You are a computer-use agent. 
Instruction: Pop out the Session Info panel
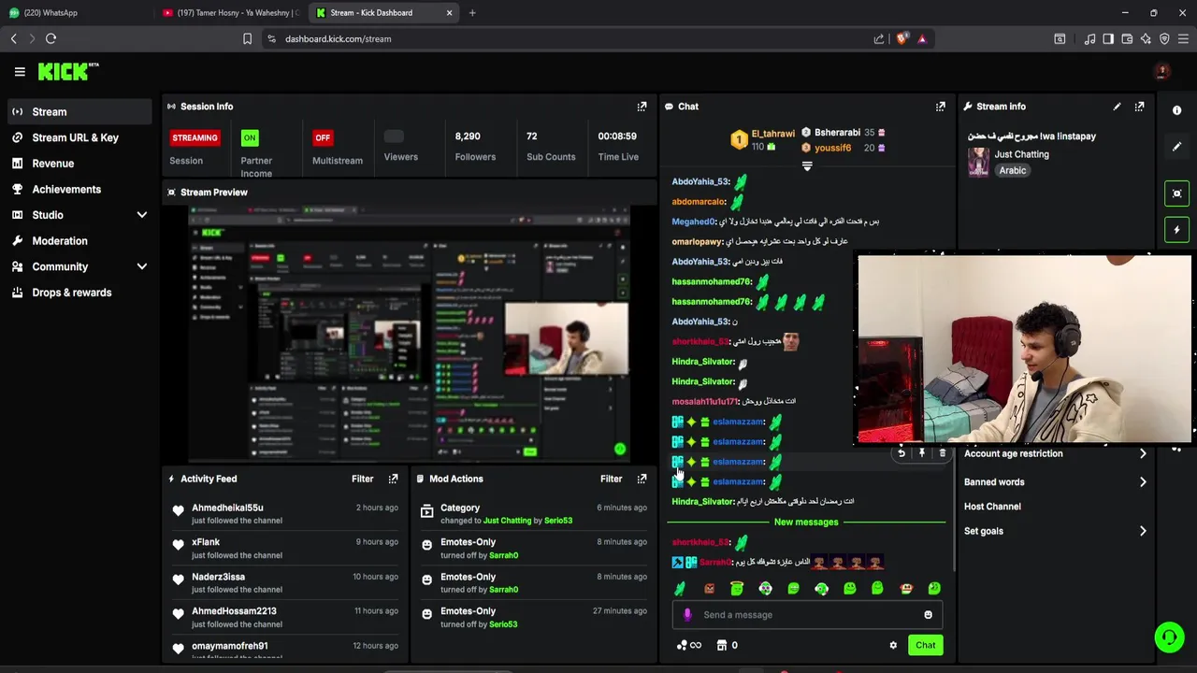coord(642,107)
